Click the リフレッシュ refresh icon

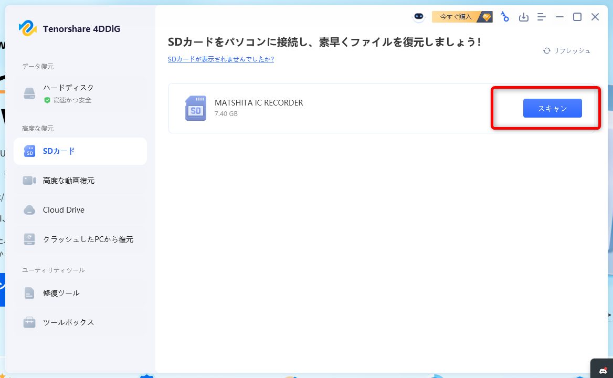click(x=547, y=51)
